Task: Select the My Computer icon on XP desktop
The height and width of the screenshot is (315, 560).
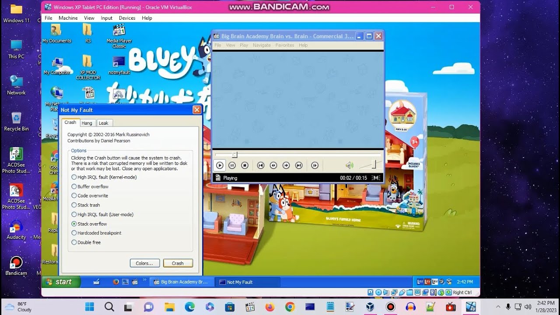Action: [x=57, y=66]
